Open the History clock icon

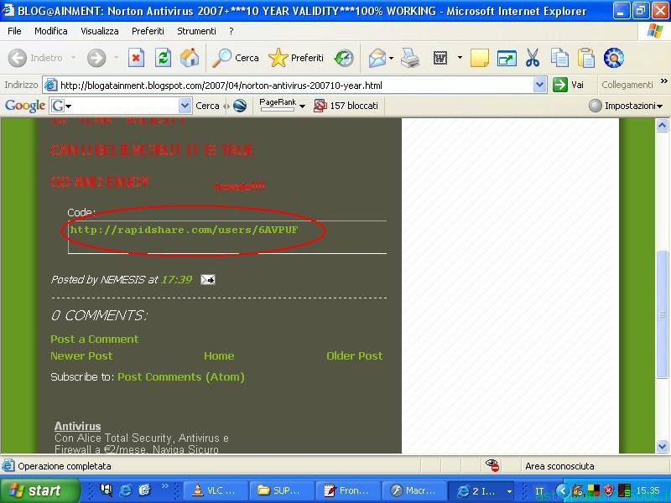click(x=344, y=58)
